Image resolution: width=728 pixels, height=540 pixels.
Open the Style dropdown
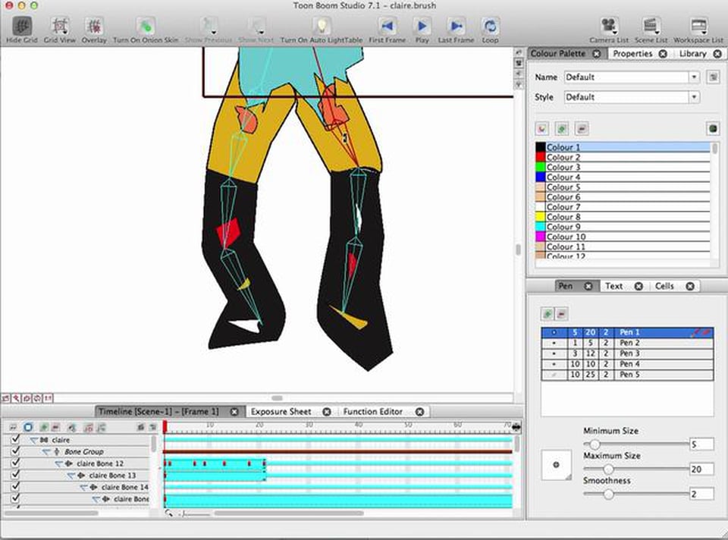point(694,97)
